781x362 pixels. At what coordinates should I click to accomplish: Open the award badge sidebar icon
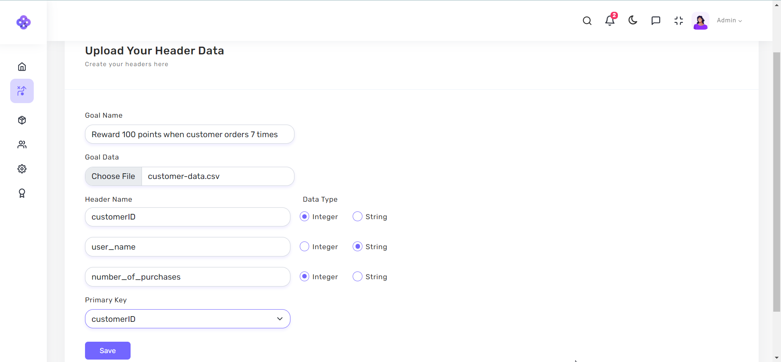pos(22,193)
